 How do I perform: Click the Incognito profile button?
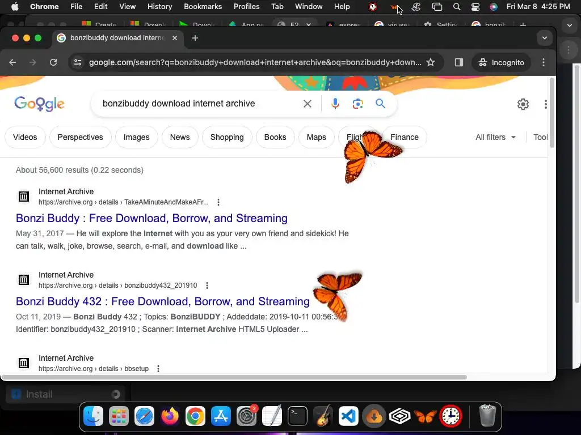(x=501, y=62)
